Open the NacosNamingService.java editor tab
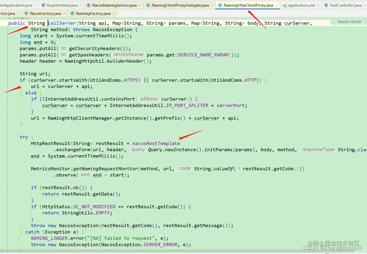This screenshot has width=367, height=254. click(114, 5)
